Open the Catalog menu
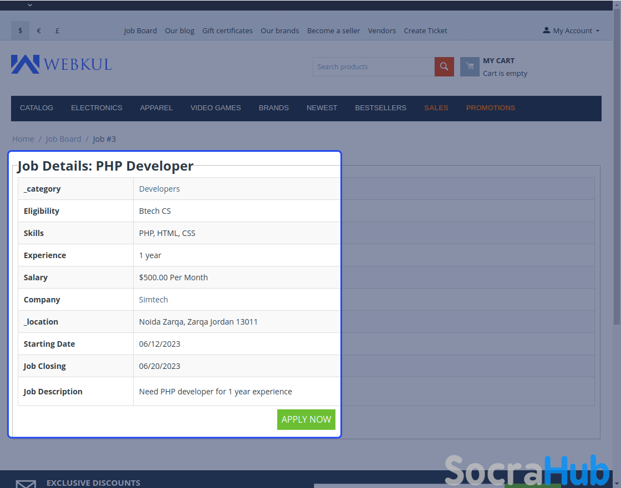 (37, 107)
